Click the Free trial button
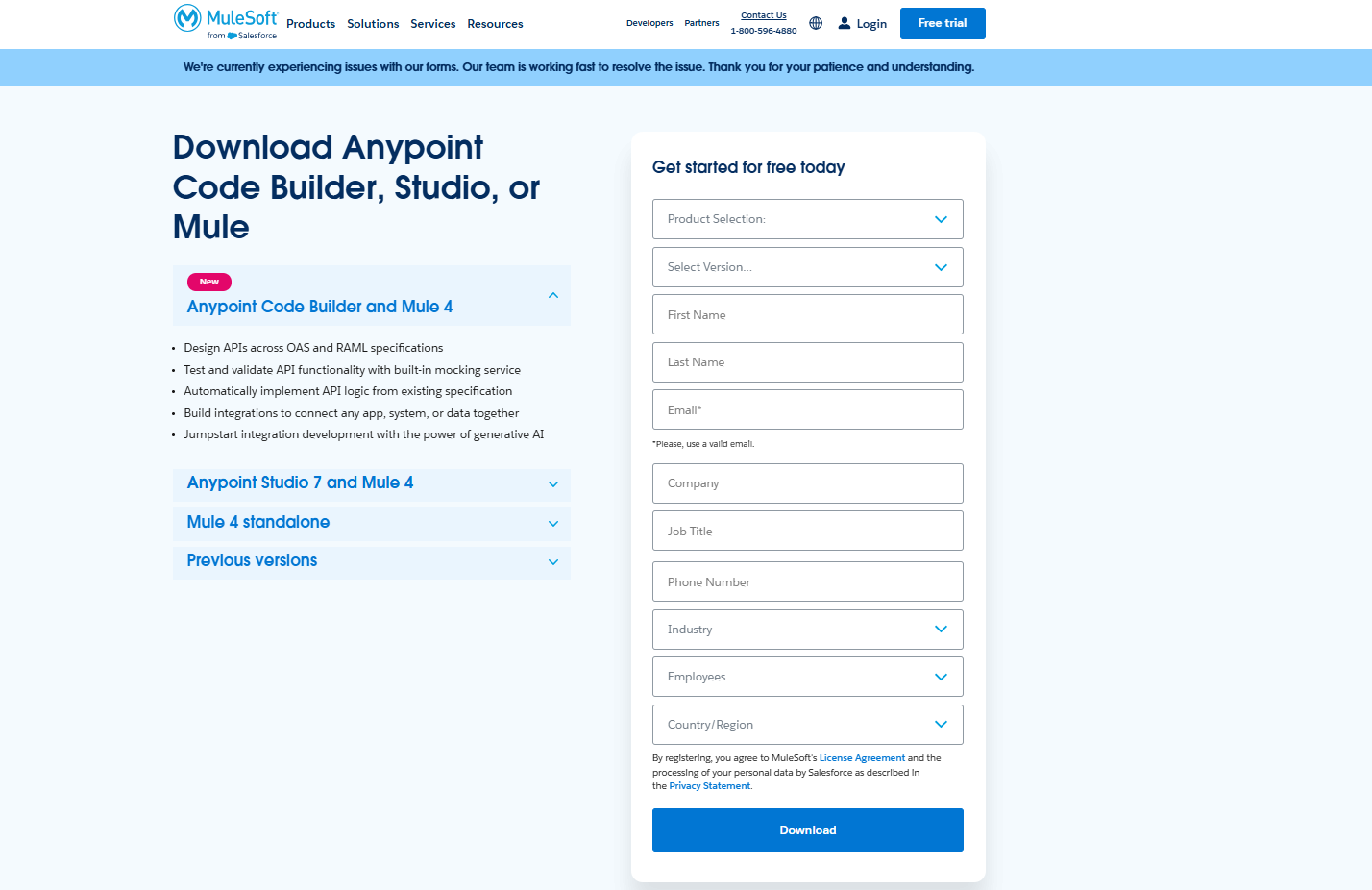This screenshot has width=1372, height=890. click(x=942, y=23)
